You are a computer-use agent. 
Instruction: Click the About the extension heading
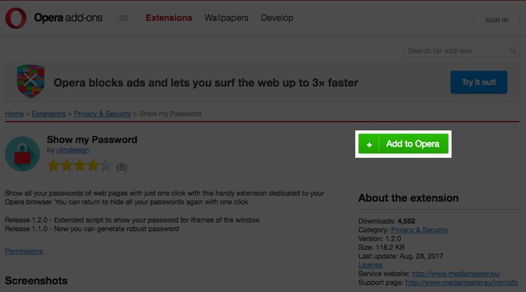point(408,198)
